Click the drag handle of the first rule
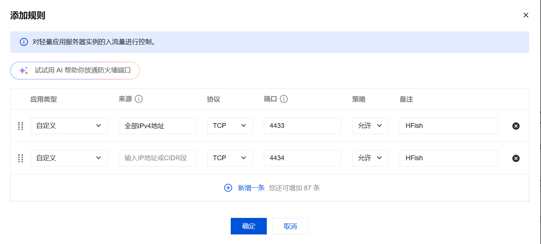Image resolution: width=541 pixels, height=244 pixels. (21, 126)
